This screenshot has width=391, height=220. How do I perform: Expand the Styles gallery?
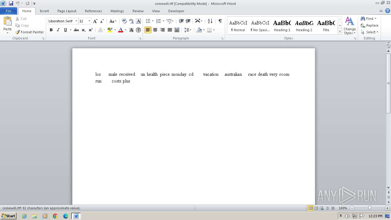(340, 31)
